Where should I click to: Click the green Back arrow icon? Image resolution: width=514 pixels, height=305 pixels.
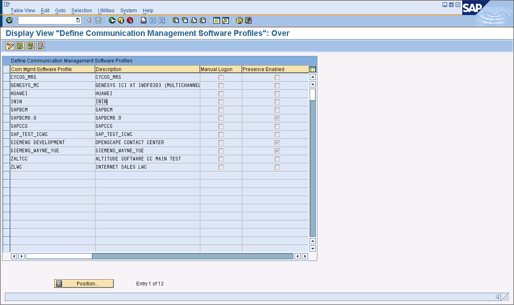click(112, 20)
